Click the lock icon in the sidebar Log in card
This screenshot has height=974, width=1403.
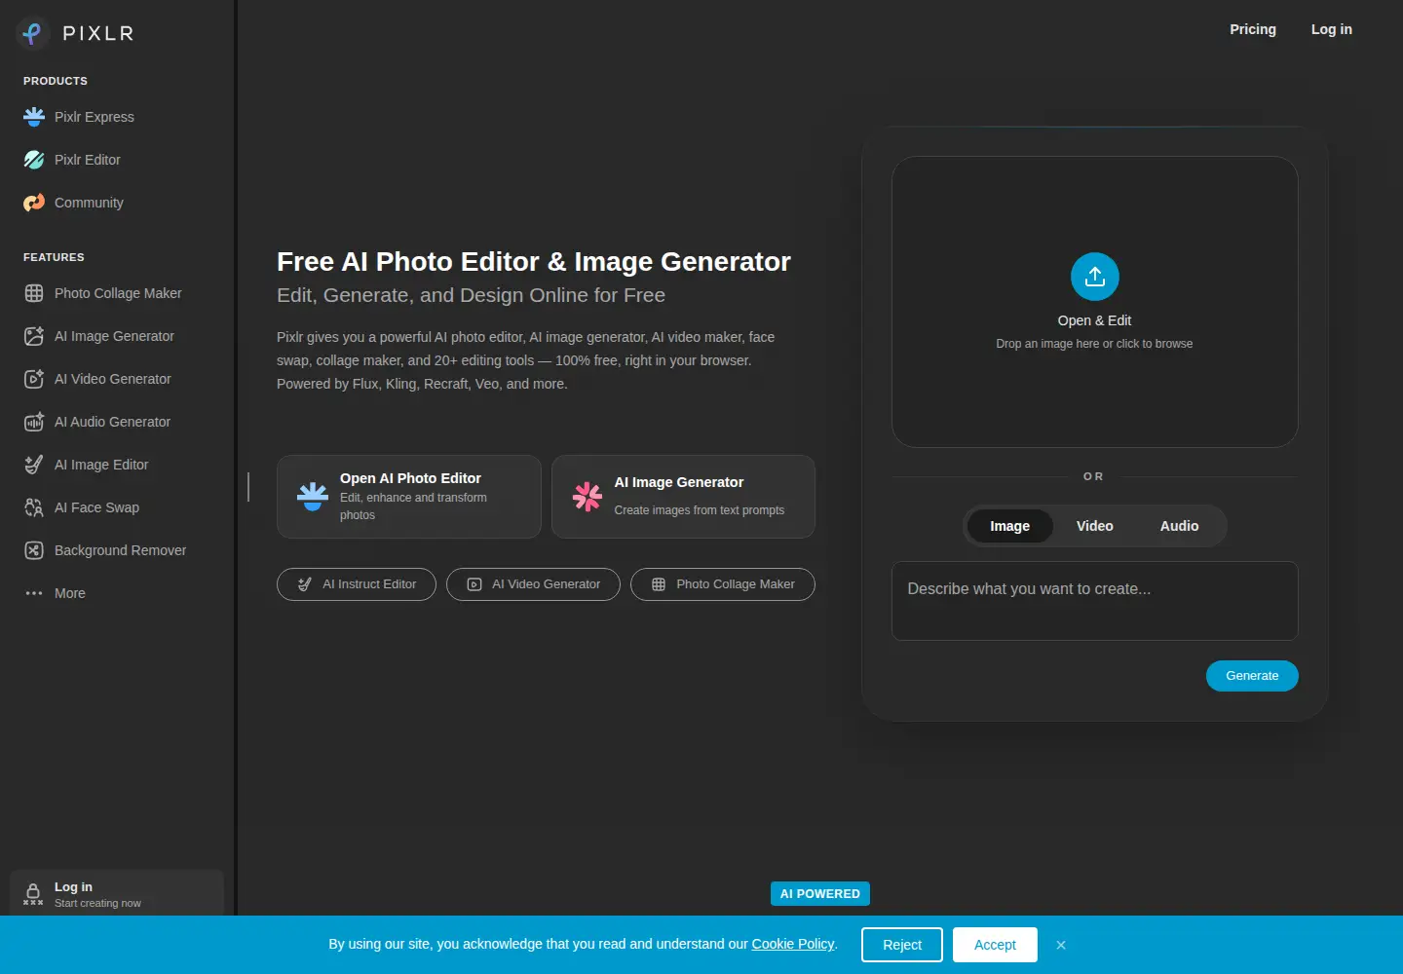pyautogui.click(x=33, y=894)
